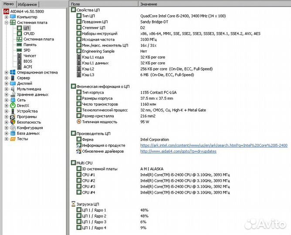Click the Загрузка ЦП hourglass icon
The height and width of the screenshot is (235, 291).
coord(74,204)
